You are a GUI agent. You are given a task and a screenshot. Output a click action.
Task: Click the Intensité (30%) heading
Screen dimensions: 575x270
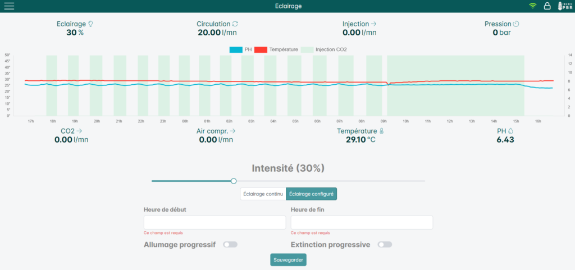tap(288, 168)
